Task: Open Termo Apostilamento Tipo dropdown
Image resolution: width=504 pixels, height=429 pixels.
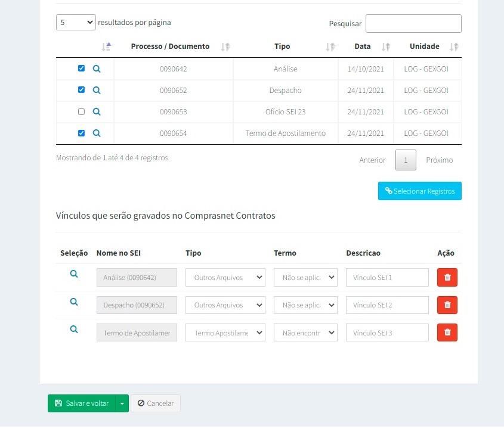Action: coord(225,332)
